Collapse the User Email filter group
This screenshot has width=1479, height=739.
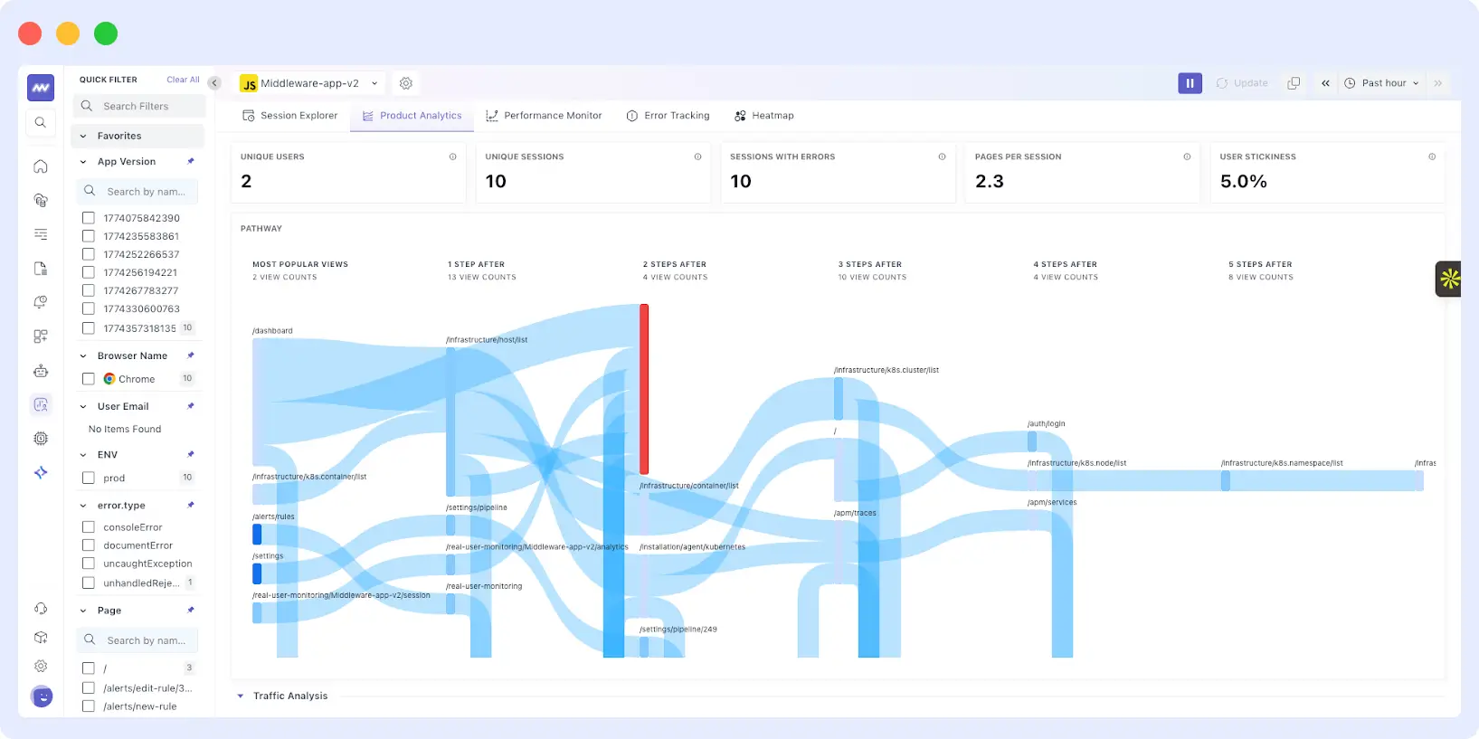83,406
